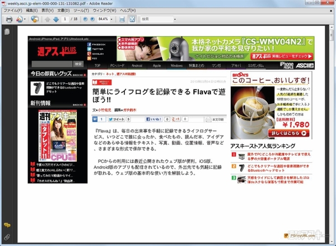
Task: Select the マンガ navigation tab
Action: tap(216, 65)
